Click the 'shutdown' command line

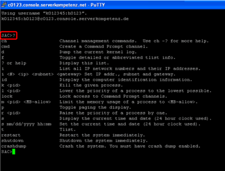coord(12,141)
